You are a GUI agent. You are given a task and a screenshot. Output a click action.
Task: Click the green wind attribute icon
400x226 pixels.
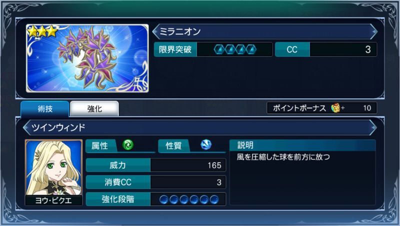click(128, 145)
